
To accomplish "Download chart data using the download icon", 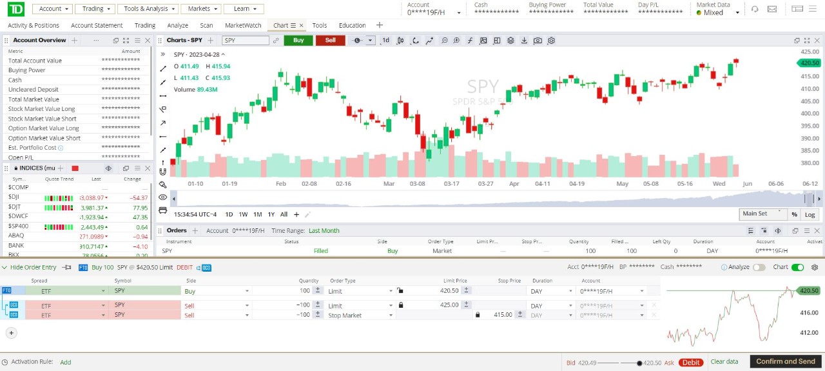I will click(524, 40).
